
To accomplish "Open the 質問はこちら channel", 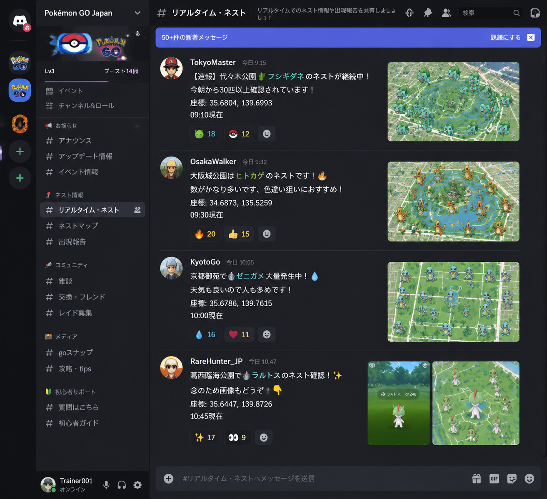I will (x=92, y=407).
